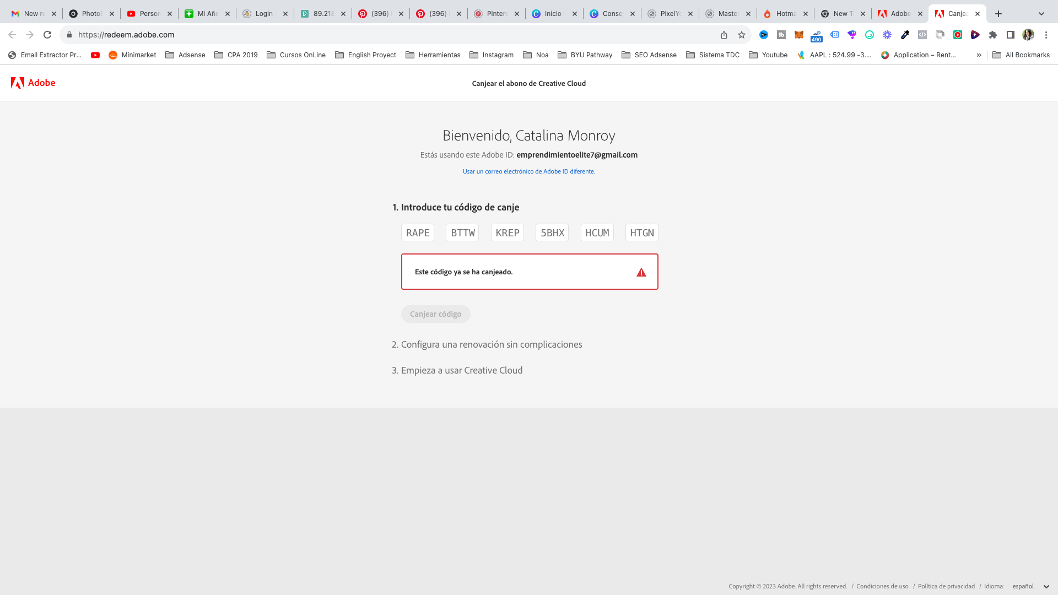1058x595 pixels.
Task: Open the español language dropdown
Action: click(x=1030, y=586)
